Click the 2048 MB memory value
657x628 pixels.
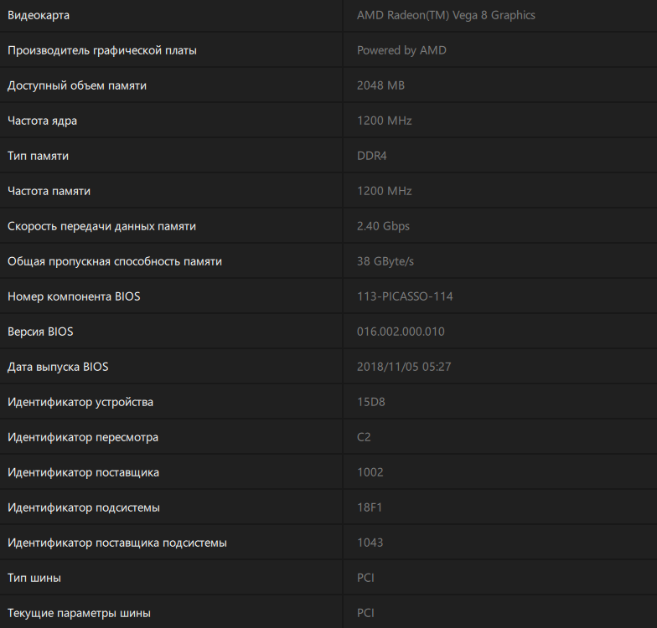click(x=380, y=85)
